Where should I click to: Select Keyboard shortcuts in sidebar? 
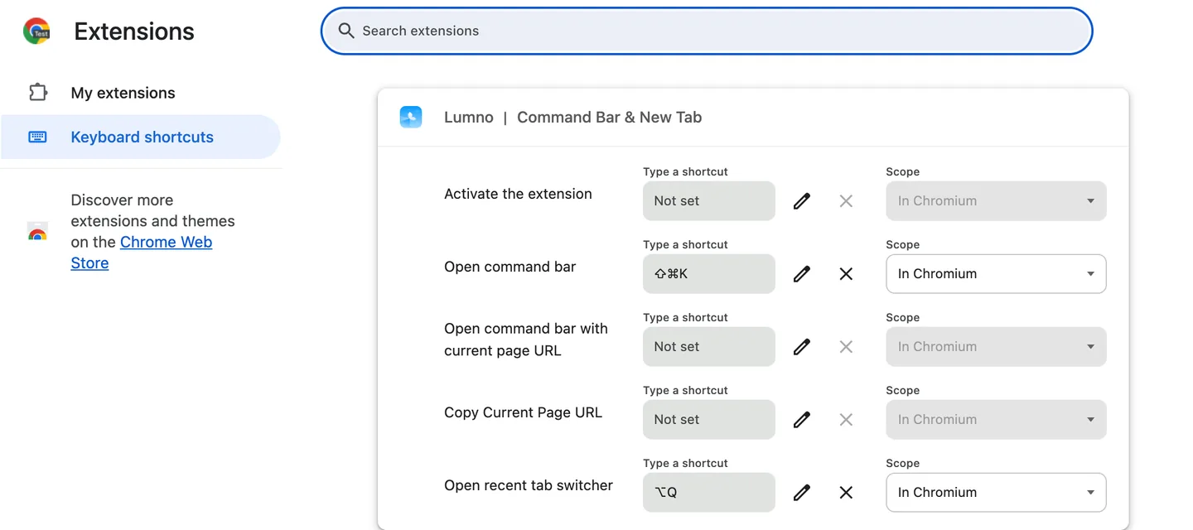[x=141, y=137]
